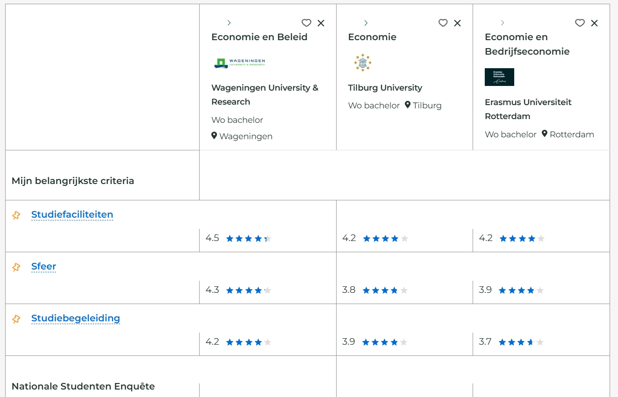The width and height of the screenshot is (618, 397).
Task: Open the Economie en Bedrijfseconomie programme title
Action: pyautogui.click(x=527, y=44)
